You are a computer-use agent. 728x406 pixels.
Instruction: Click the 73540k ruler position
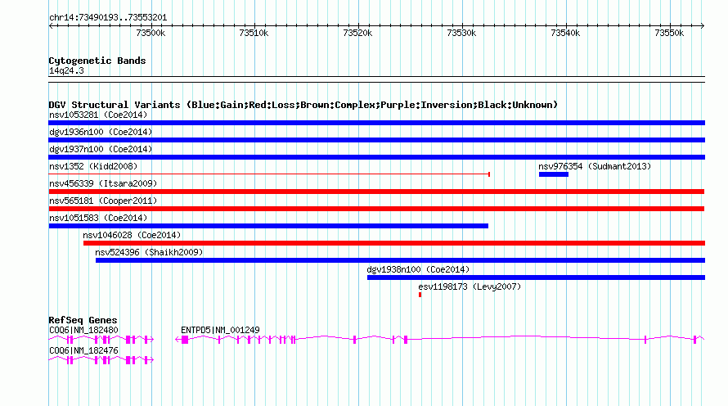tap(565, 33)
